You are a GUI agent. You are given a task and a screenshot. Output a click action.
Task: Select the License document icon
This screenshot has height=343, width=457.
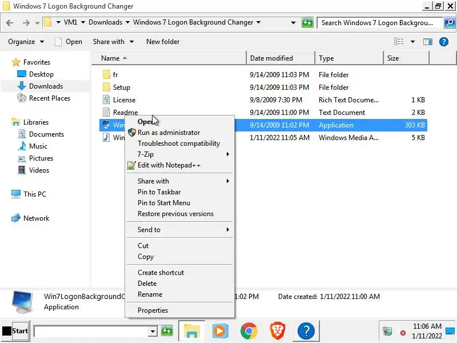[106, 99]
